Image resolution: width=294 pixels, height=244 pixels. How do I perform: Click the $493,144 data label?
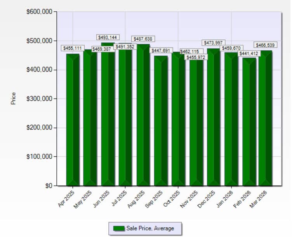(108, 37)
